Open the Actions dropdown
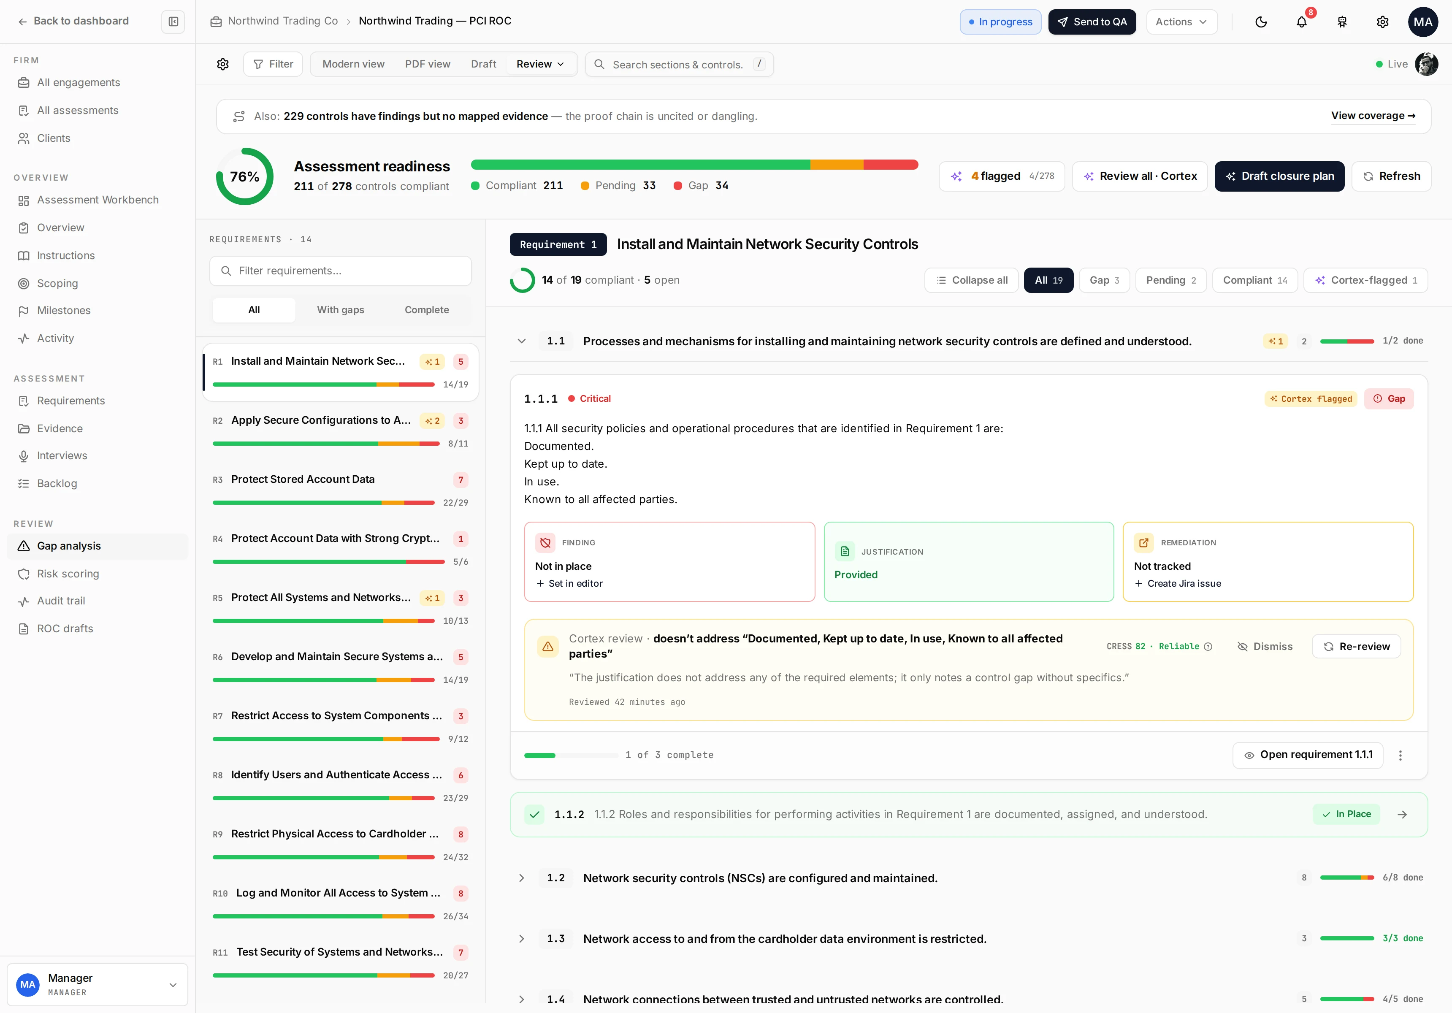This screenshot has width=1452, height=1013. (1181, 22)
